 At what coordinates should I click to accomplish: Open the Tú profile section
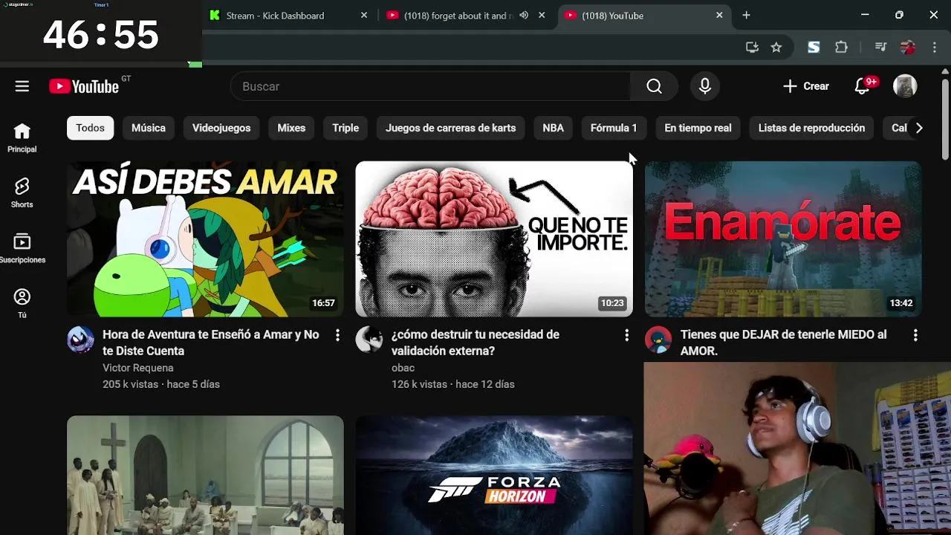tap(22, 304)
